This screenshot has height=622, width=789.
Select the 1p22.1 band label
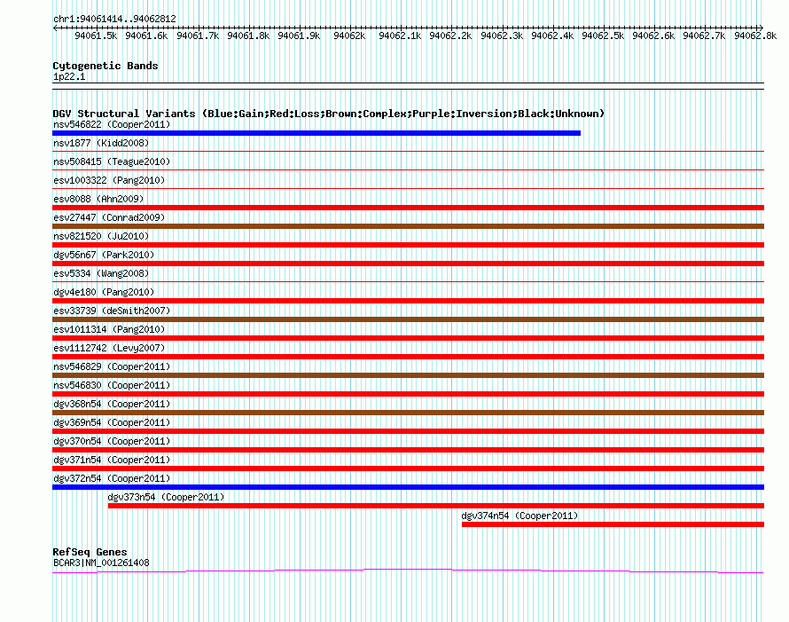[69, 76]
